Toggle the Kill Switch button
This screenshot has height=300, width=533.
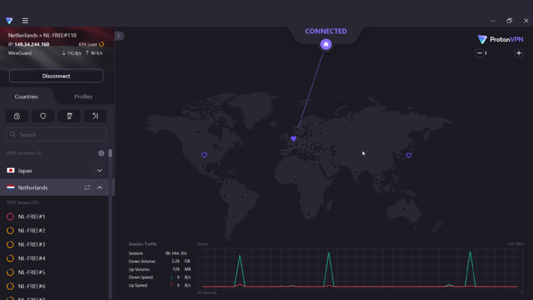click(x=69, y=116)
